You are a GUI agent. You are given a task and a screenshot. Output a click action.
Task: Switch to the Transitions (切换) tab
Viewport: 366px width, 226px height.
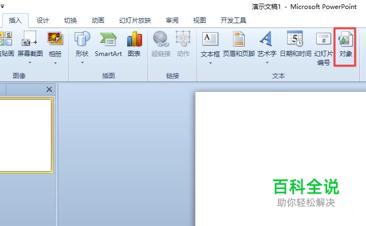coord(70,21)
